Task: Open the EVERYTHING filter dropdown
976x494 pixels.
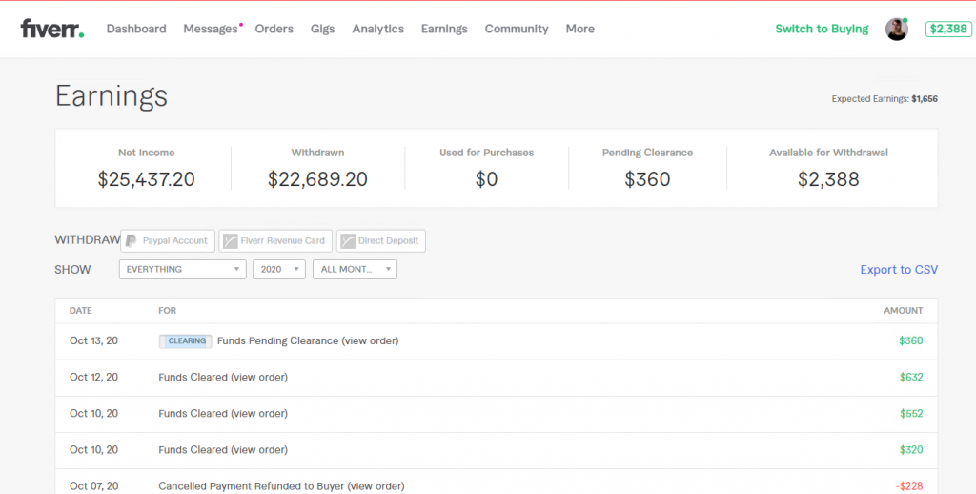Action: point(182,269)
